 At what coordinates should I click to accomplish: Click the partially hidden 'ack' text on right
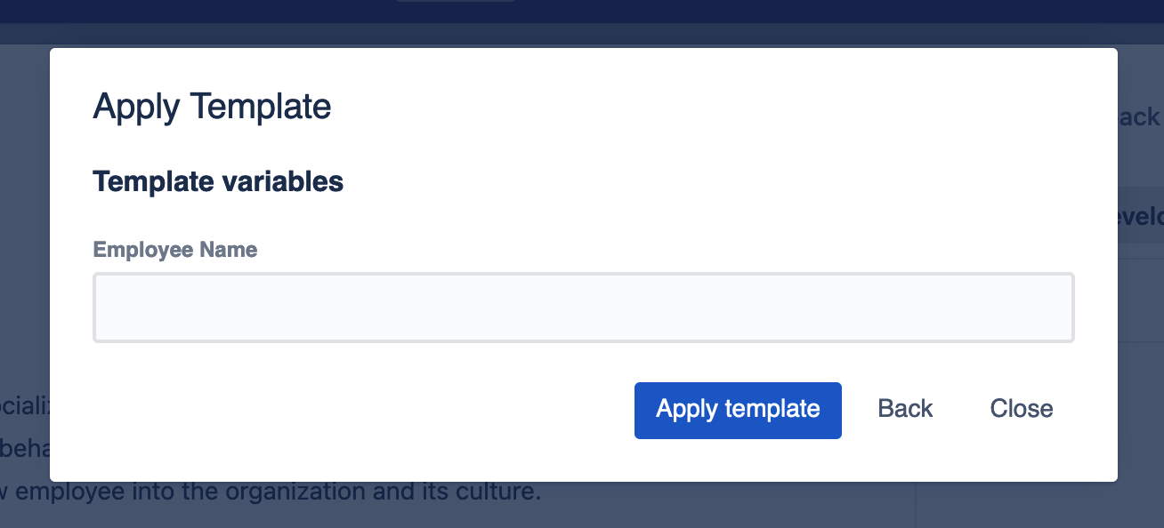[1140, 117]
